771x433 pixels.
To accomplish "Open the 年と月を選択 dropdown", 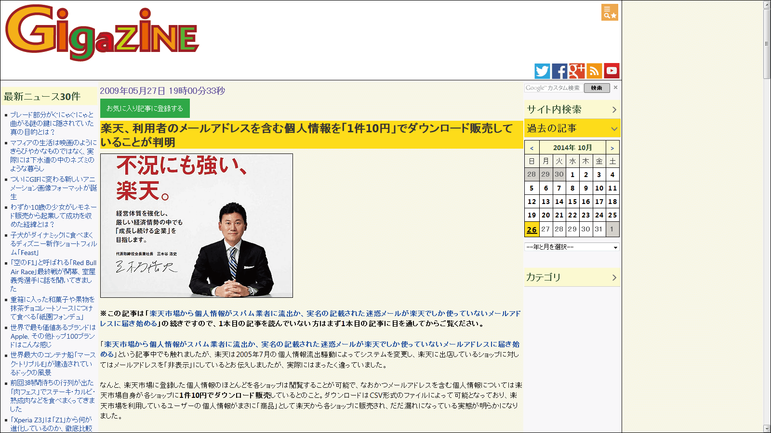I will pos(572,247).
